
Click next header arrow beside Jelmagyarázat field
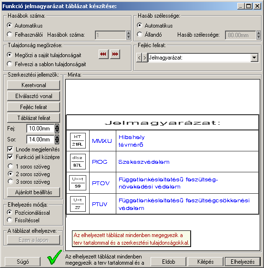coord(145,58)
